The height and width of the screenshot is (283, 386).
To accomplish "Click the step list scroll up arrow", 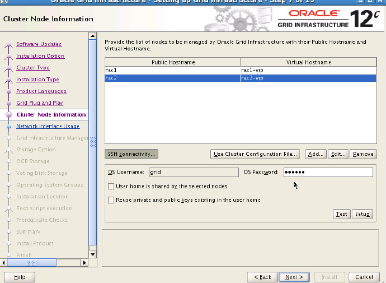I will (92, 36).
